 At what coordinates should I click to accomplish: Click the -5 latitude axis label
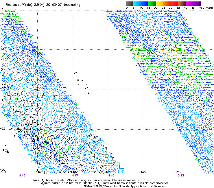click(x=3, y=49)
